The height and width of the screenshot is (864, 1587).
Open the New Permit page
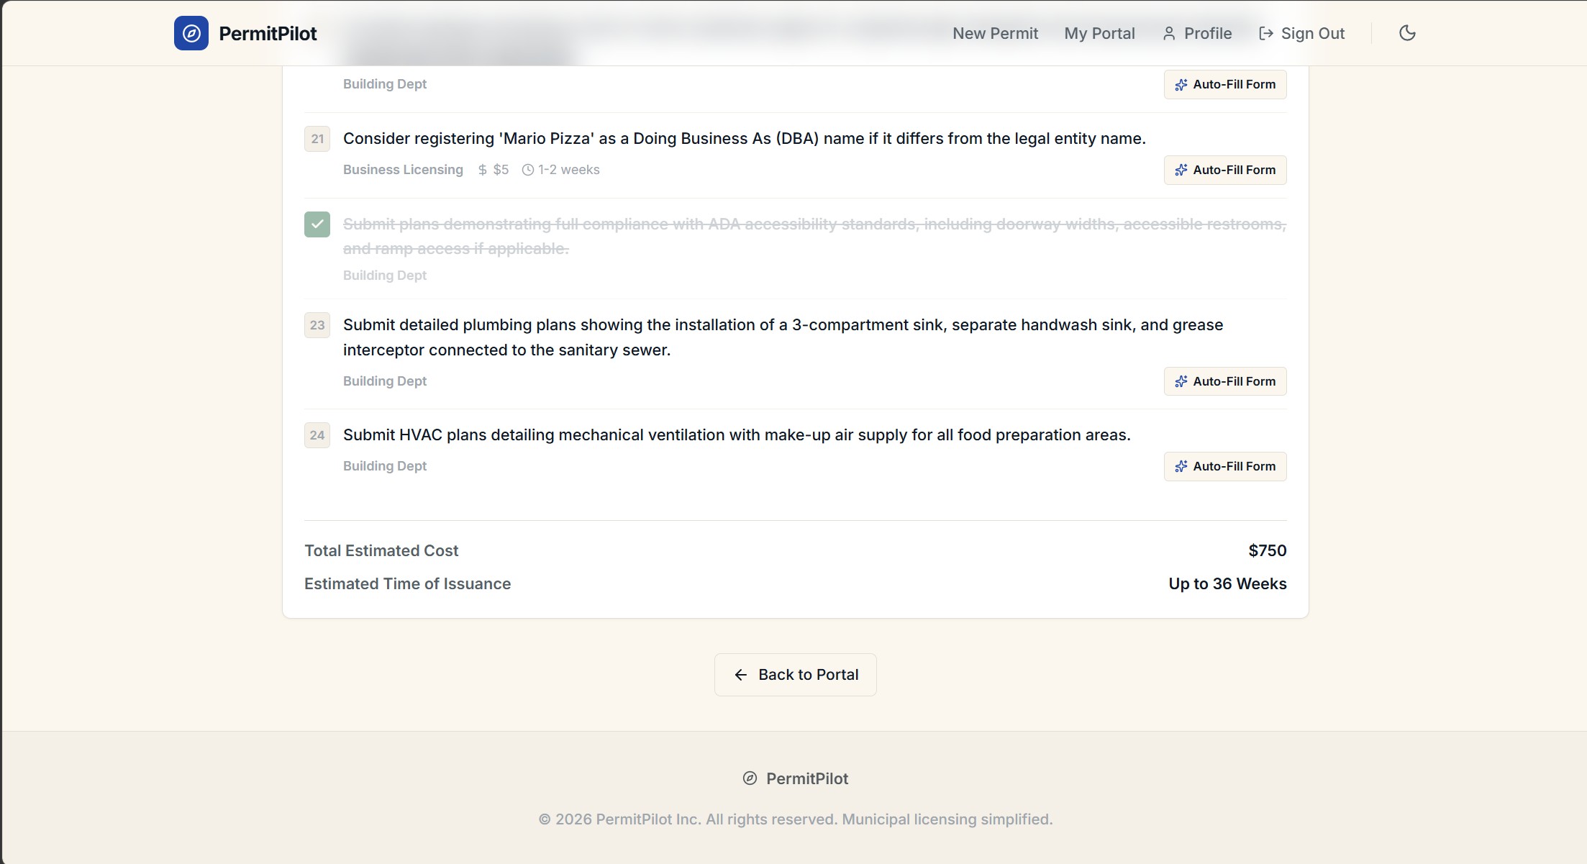pyautogui.click(x=995, y=33)
